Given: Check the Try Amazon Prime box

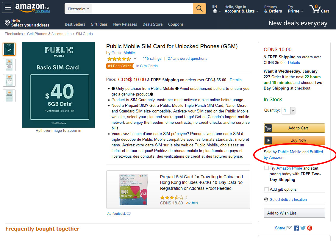Looking at the screenshot, I should [x=266, y=168].
